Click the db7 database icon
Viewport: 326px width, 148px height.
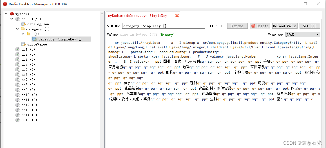pos(18,79)
